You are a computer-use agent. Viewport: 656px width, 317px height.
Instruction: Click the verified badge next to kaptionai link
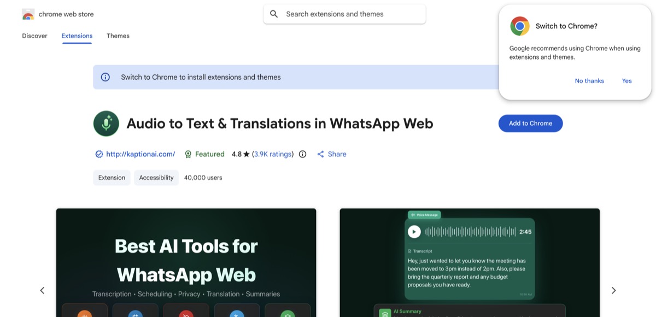pos(99,154)
